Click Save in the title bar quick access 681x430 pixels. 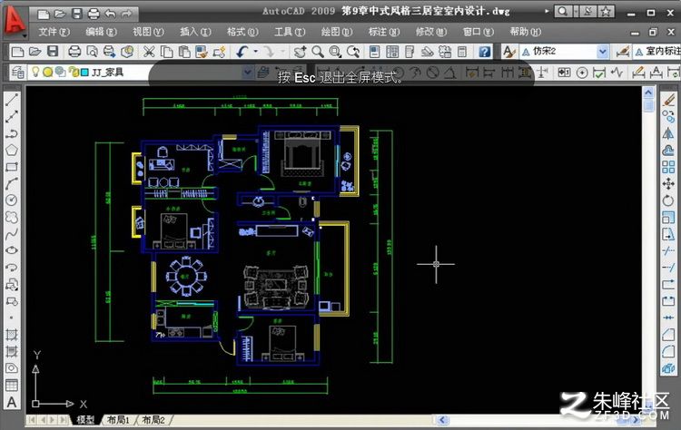click(77, 14)
